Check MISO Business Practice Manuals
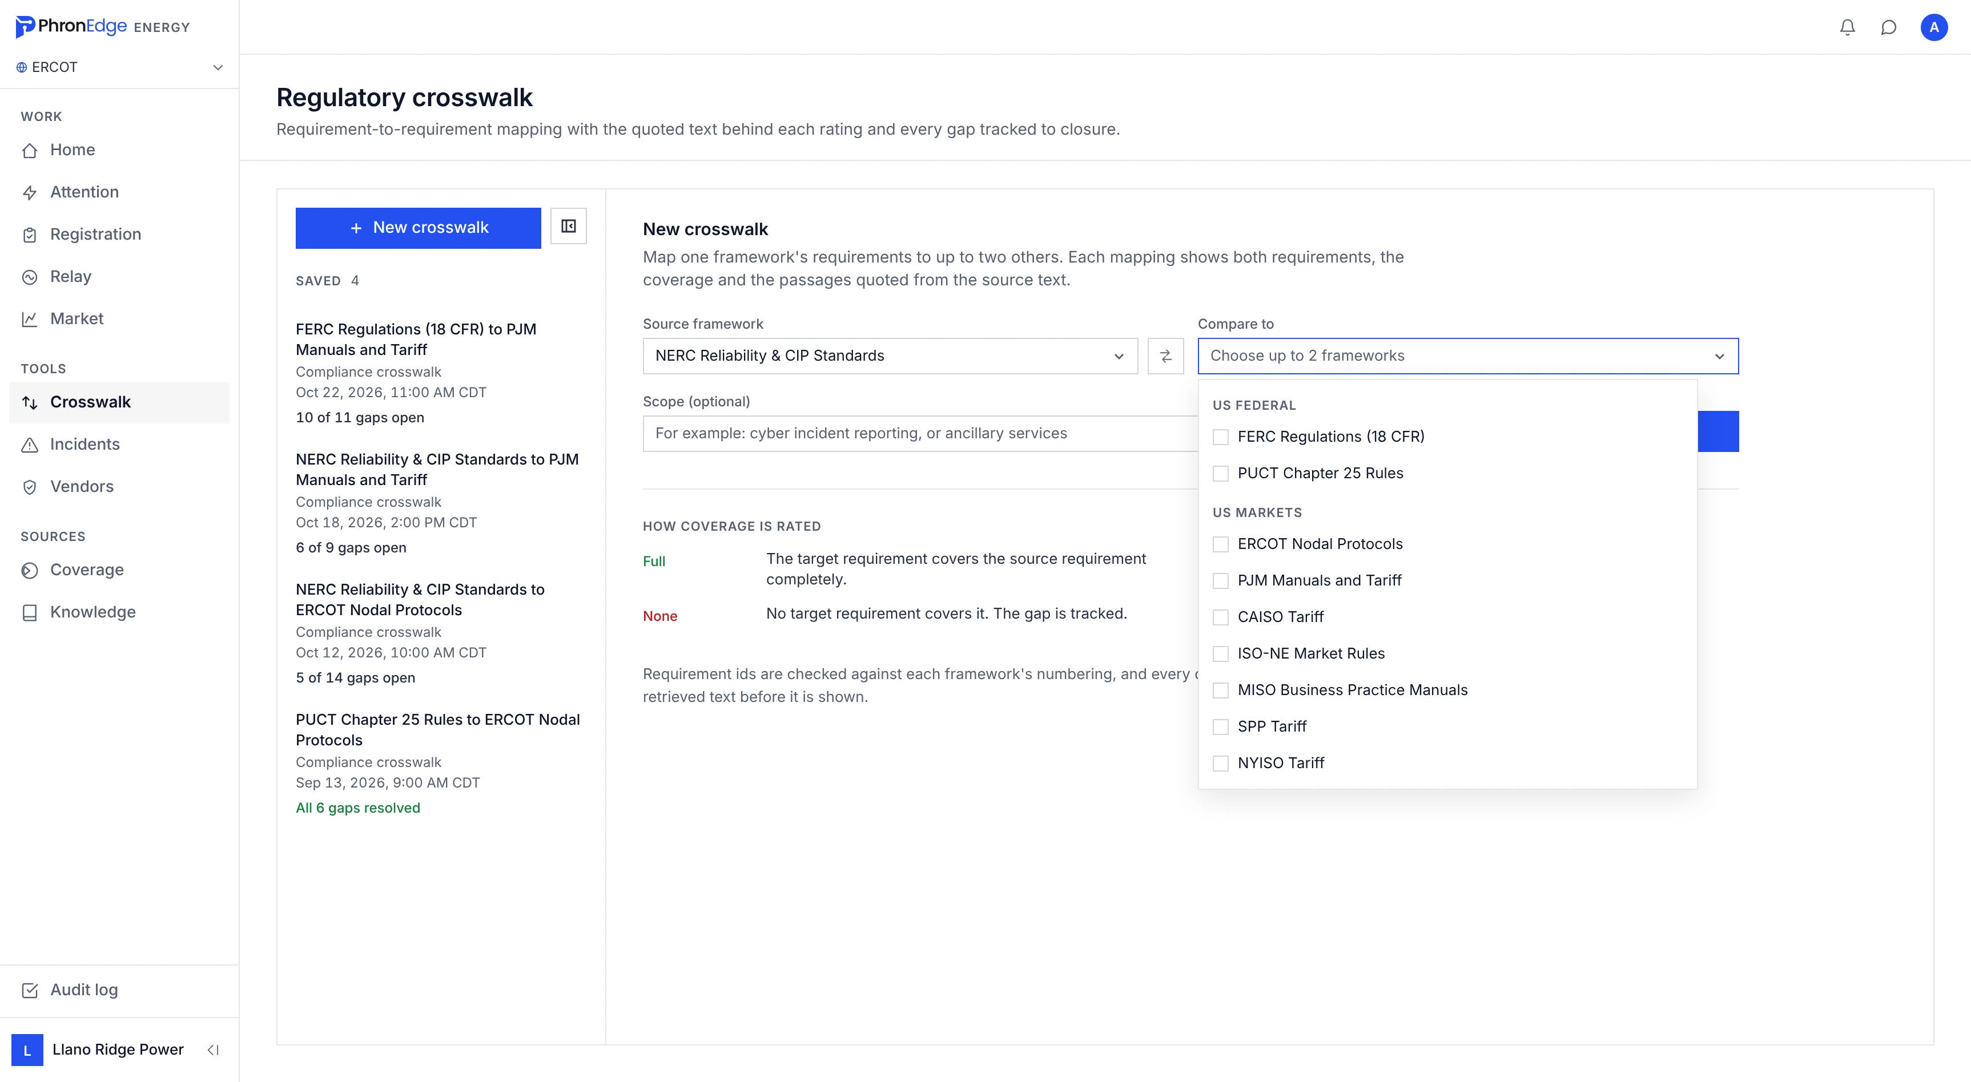The width and height of the screenshot is (1971, 1082). tap(1220, 690)
